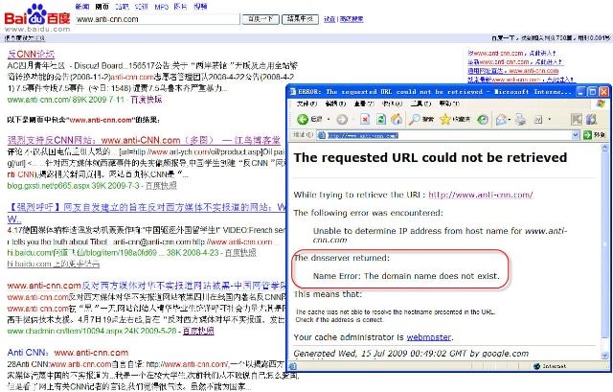Image resolution: width=613 pixels, height=392 pixels.
Task: Open the Baidu settings link
Action: click(329, 19)
